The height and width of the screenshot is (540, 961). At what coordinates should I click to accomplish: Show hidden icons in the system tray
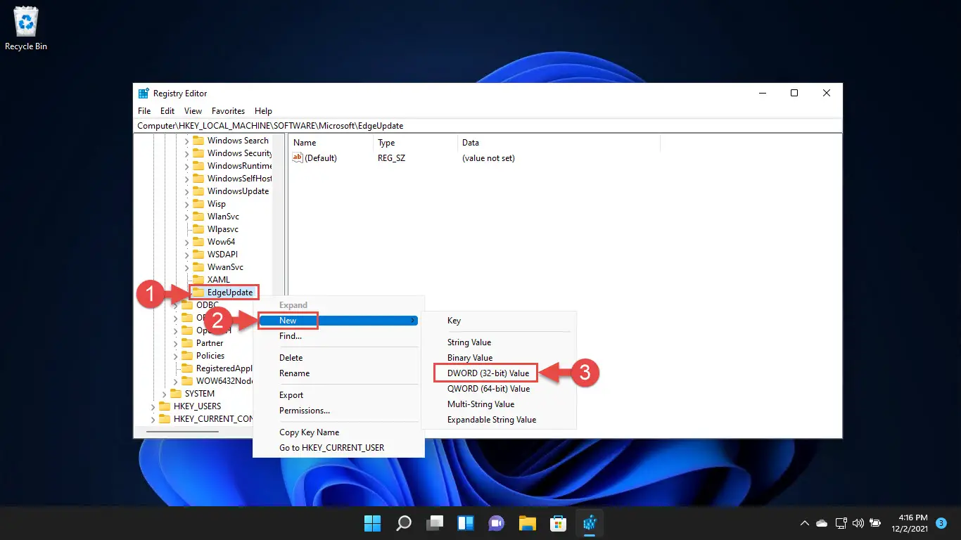(805, 523)
